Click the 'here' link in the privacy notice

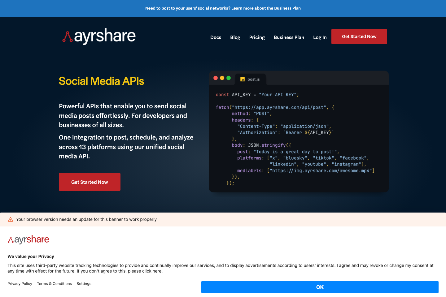157,271
